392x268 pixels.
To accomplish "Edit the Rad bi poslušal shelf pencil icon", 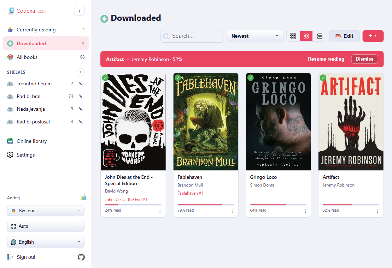I will (x=81, y=122).
